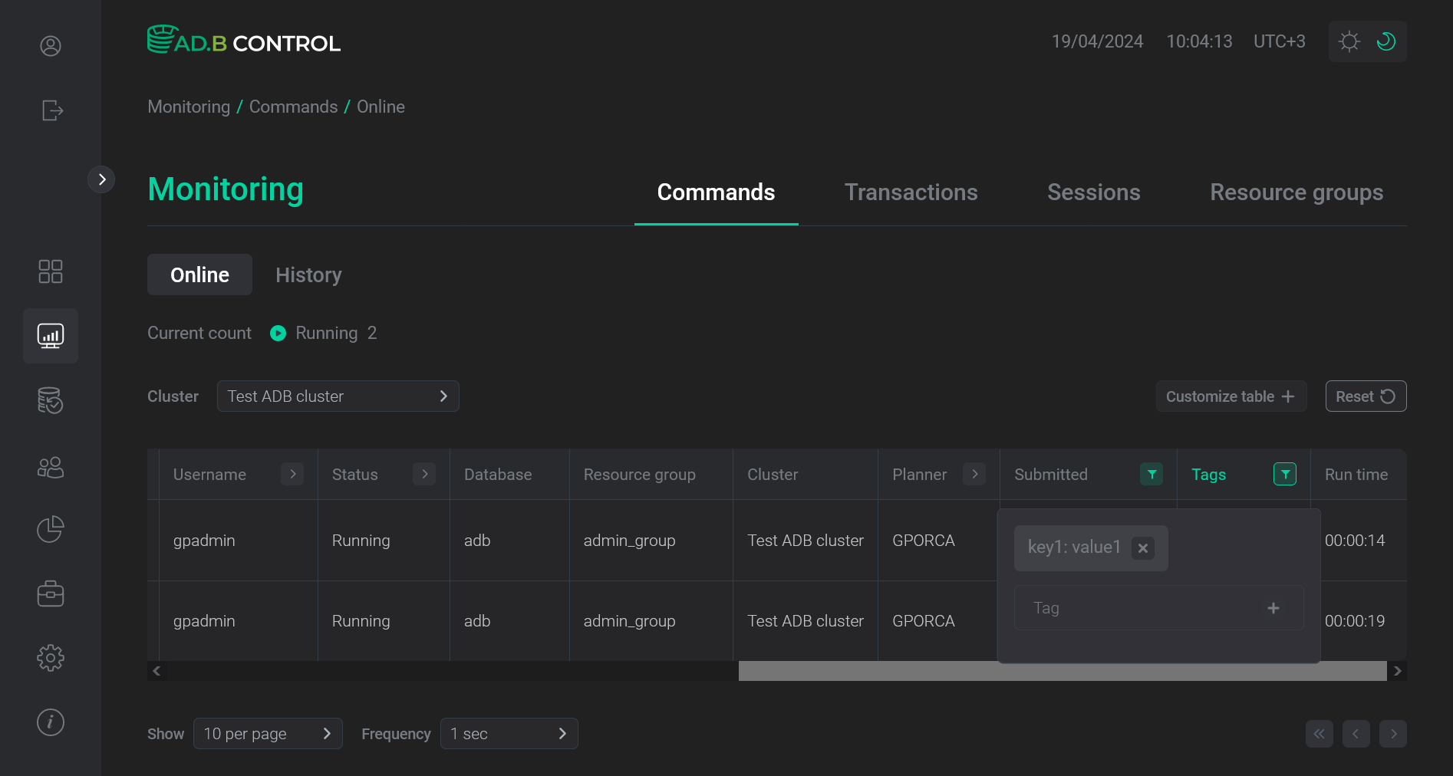Click the logout icon in sidebar

(51, 110)
